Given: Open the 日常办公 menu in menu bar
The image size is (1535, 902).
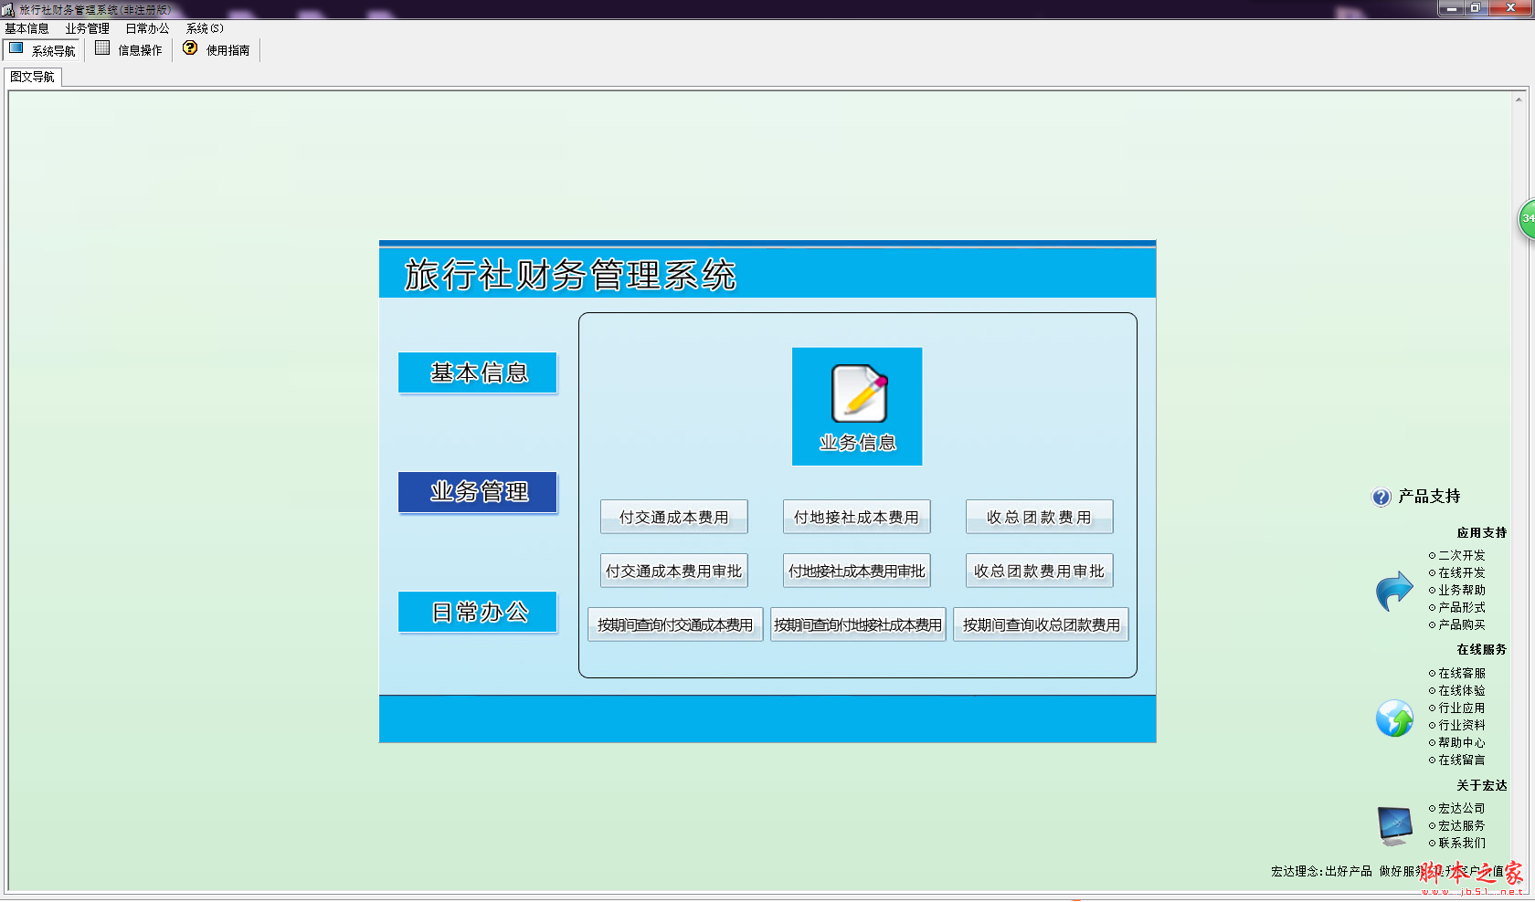Looking at the screenshot, I should point(147,28).
